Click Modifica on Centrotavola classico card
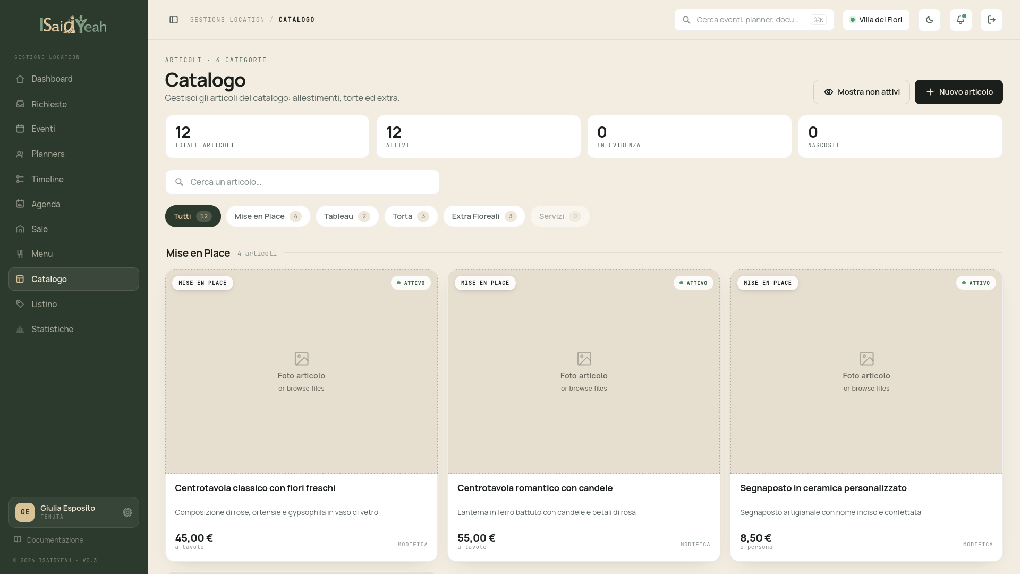1020x574 pixels. tap(413, 544)
